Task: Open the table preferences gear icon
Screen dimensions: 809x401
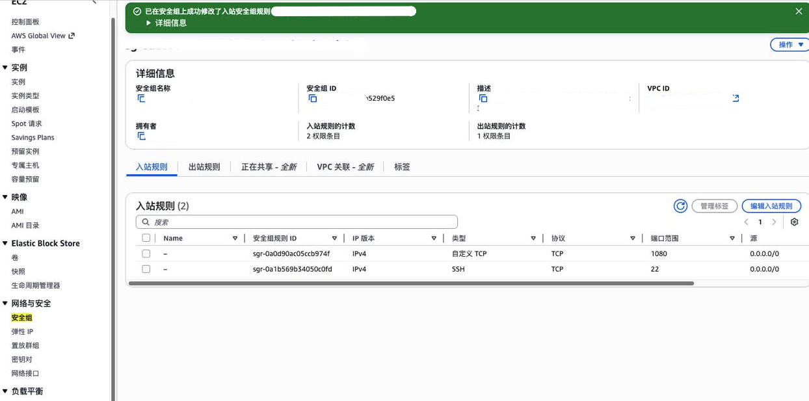Action: [794, 222]
